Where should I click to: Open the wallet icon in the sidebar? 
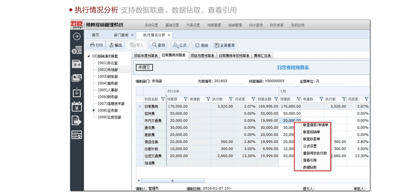pyautogui.click(x=77, y=64)
